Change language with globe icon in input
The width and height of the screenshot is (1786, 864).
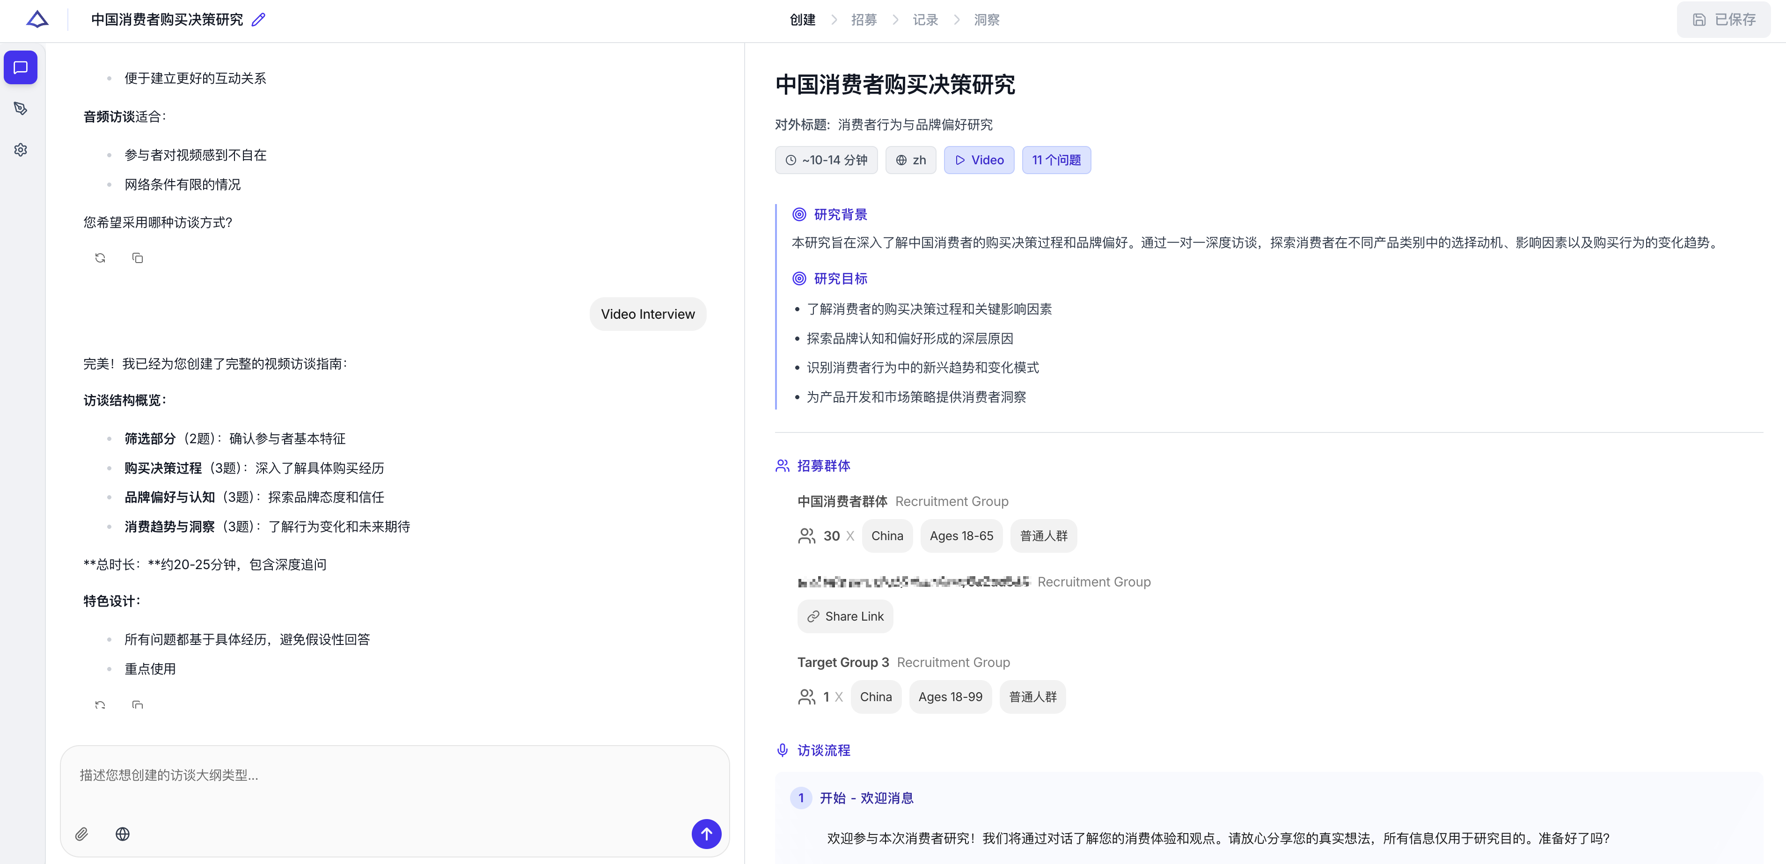(x=123, y=834)
